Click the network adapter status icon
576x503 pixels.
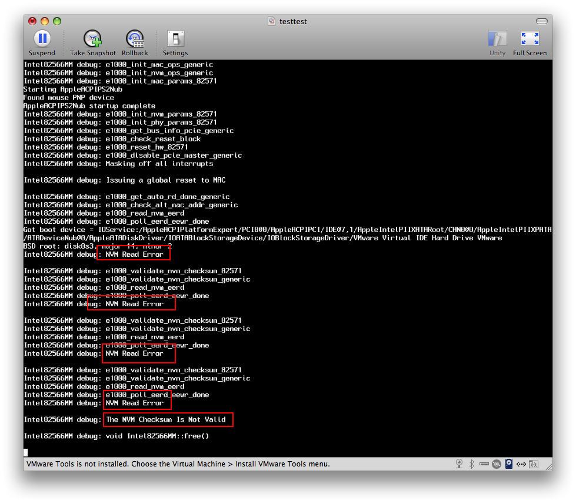click(x=521, y=464)
